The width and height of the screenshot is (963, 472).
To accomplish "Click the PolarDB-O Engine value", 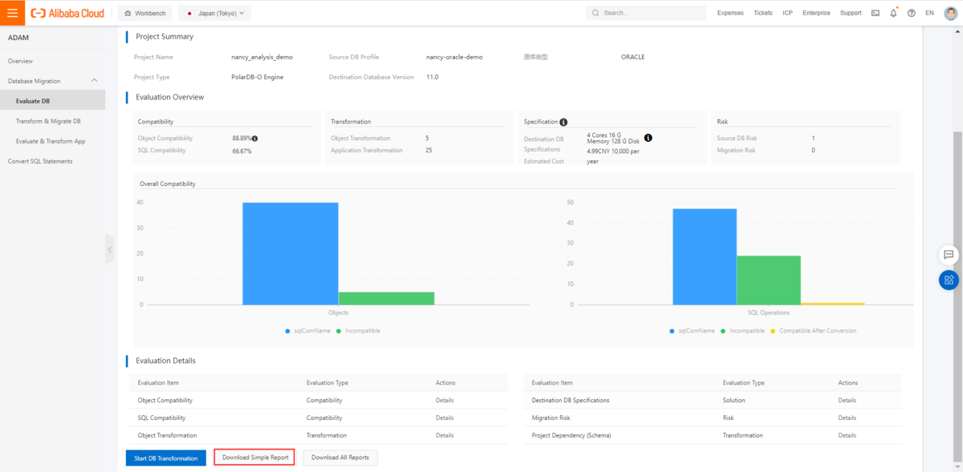I will [257, 77].
